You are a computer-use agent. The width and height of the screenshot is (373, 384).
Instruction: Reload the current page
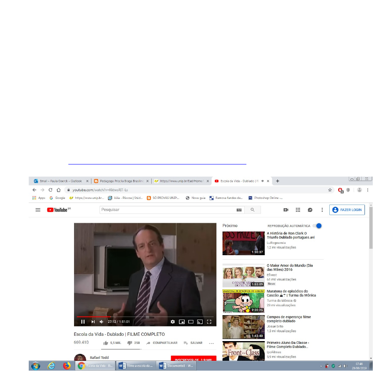(51, 190)
